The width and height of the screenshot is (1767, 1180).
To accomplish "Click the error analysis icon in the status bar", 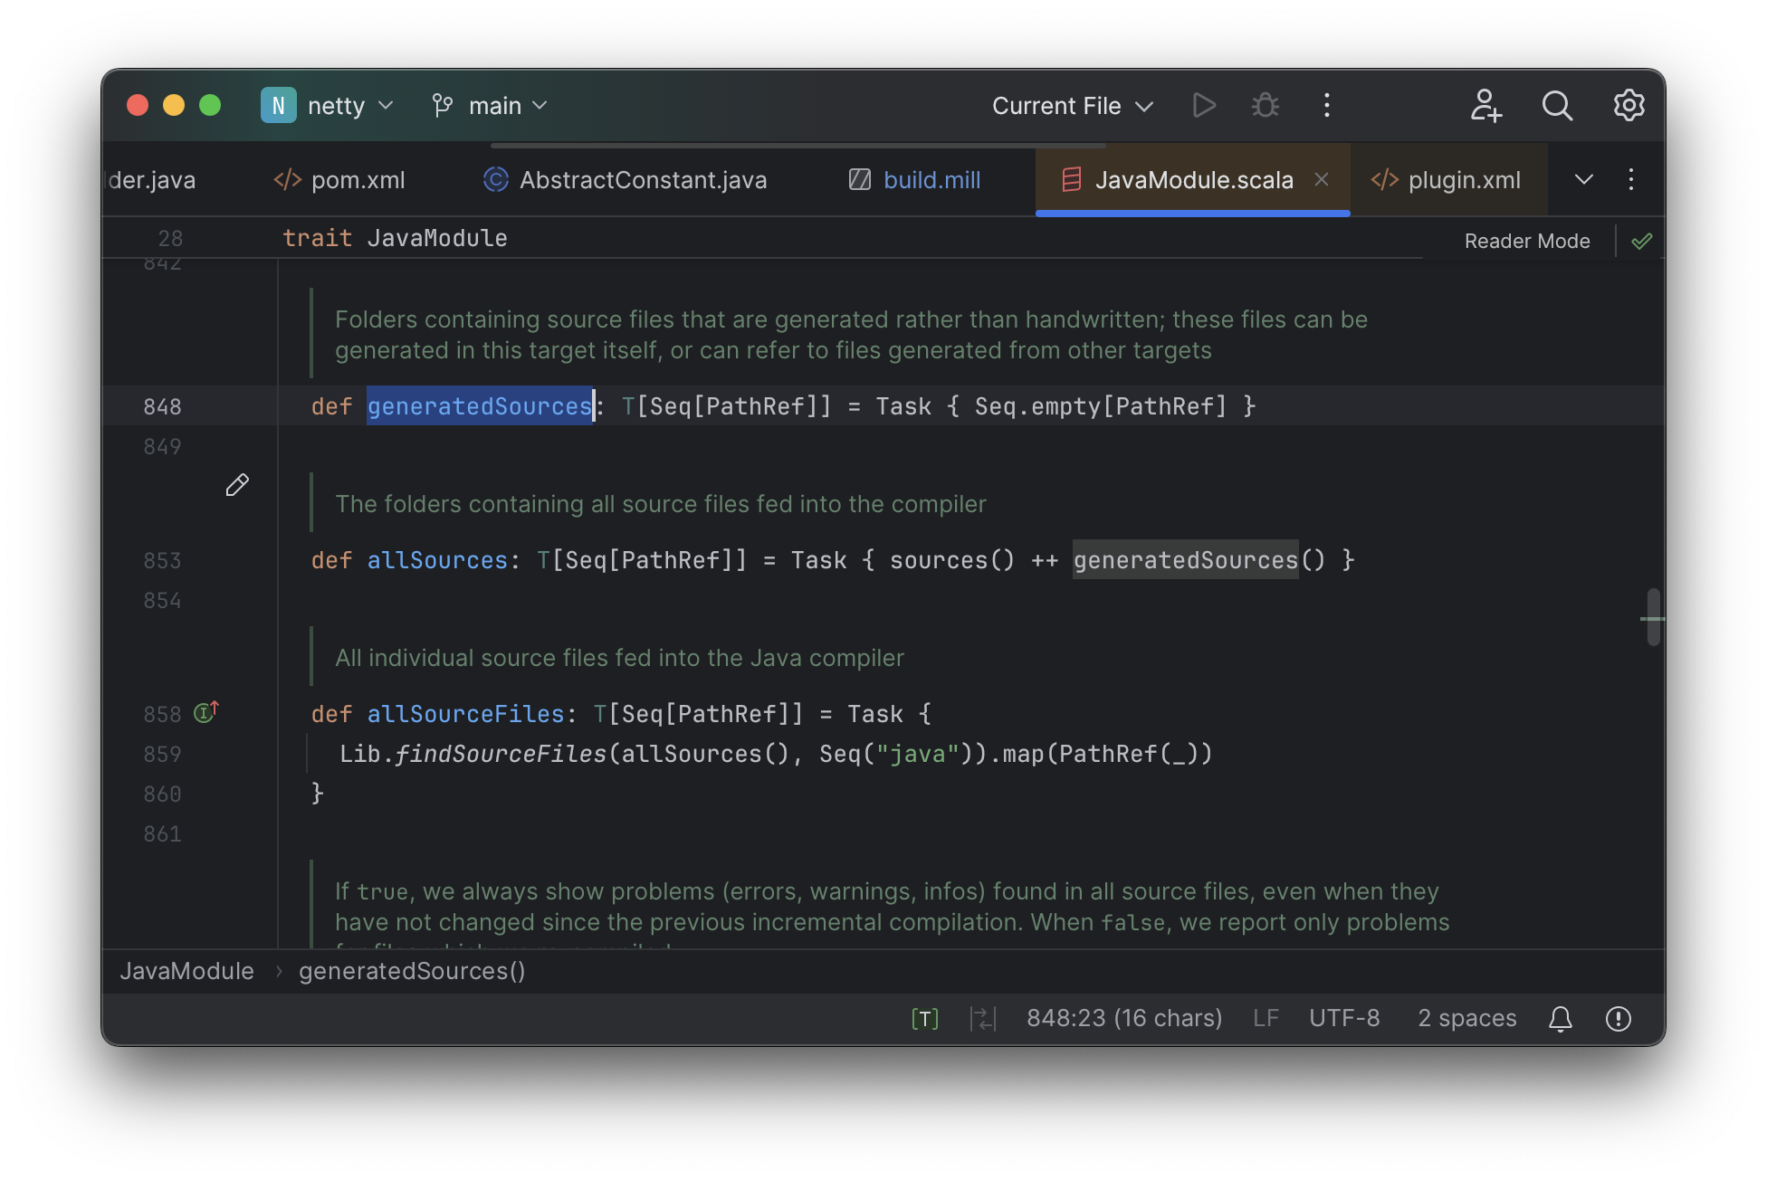I will coord(1618,1018).
